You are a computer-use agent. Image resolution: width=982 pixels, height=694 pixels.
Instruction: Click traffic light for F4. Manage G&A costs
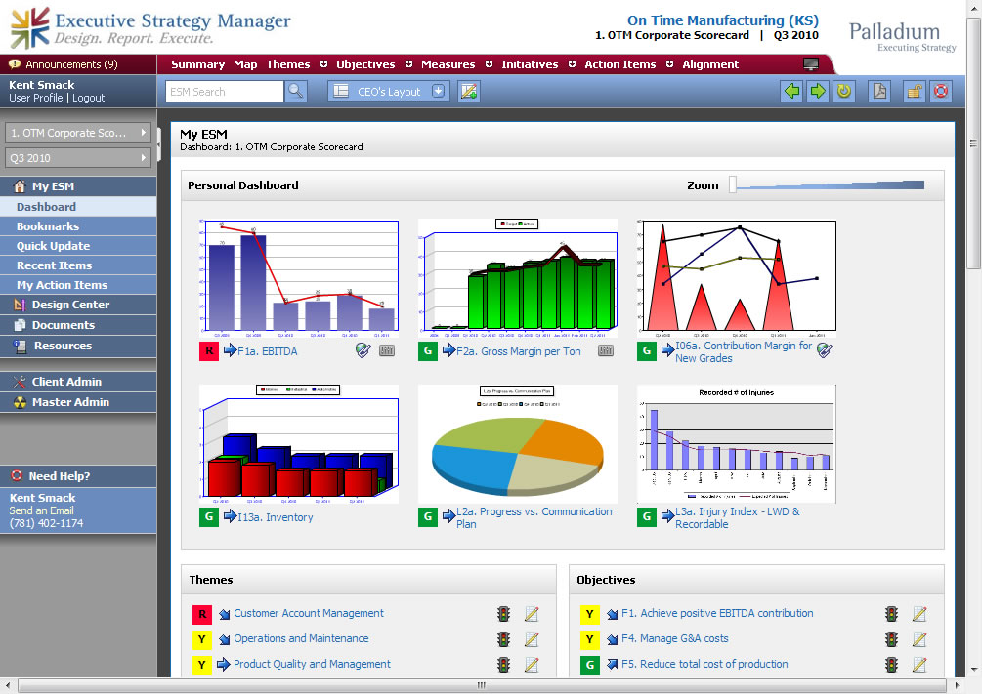coord(892,639)
